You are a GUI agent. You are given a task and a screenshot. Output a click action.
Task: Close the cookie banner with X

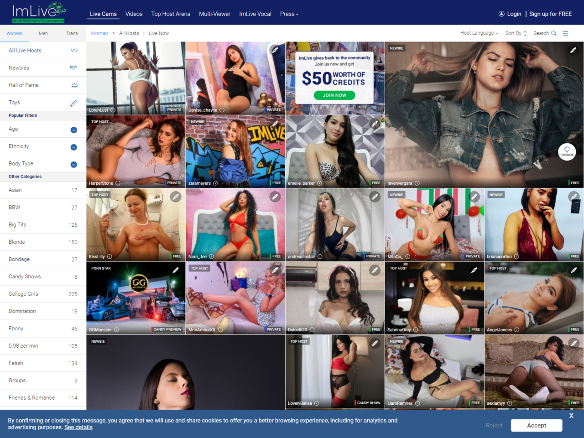pos(571,416)
